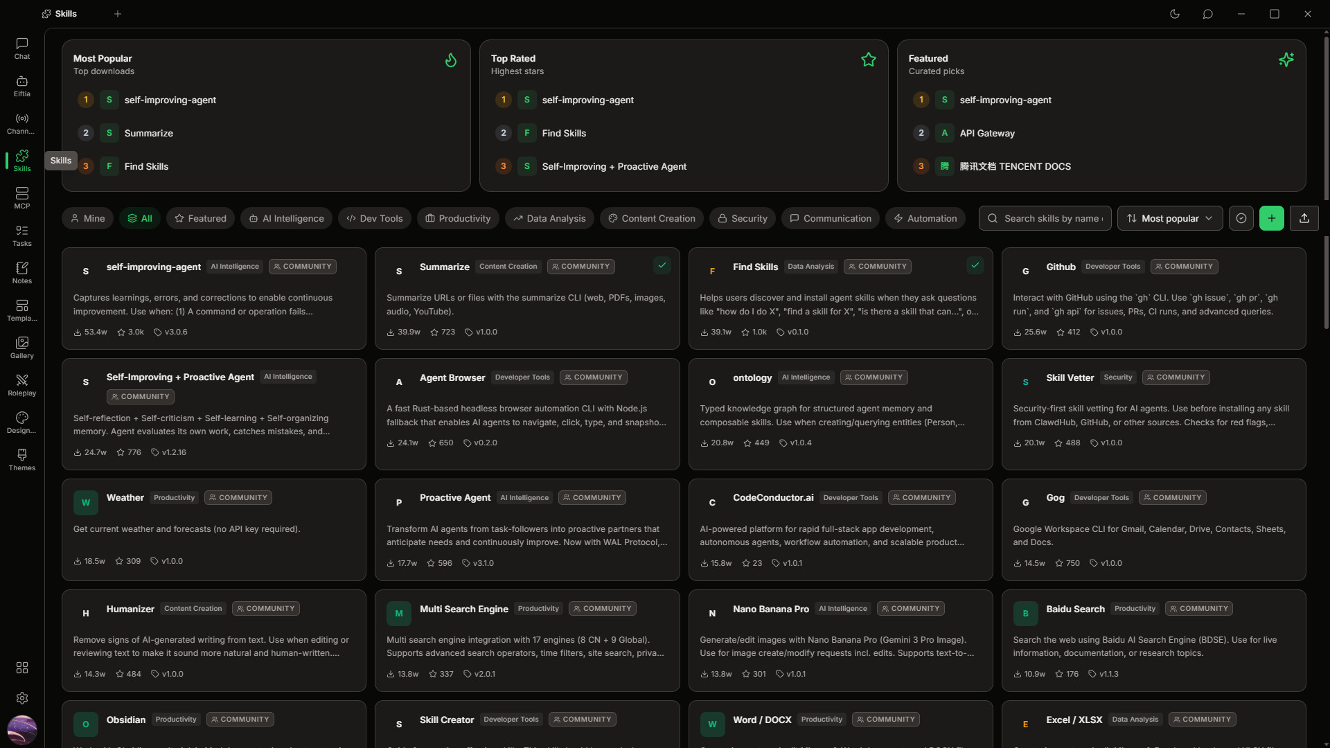
Task: Click the green add skill plus button
Action: pos(1272,218)
